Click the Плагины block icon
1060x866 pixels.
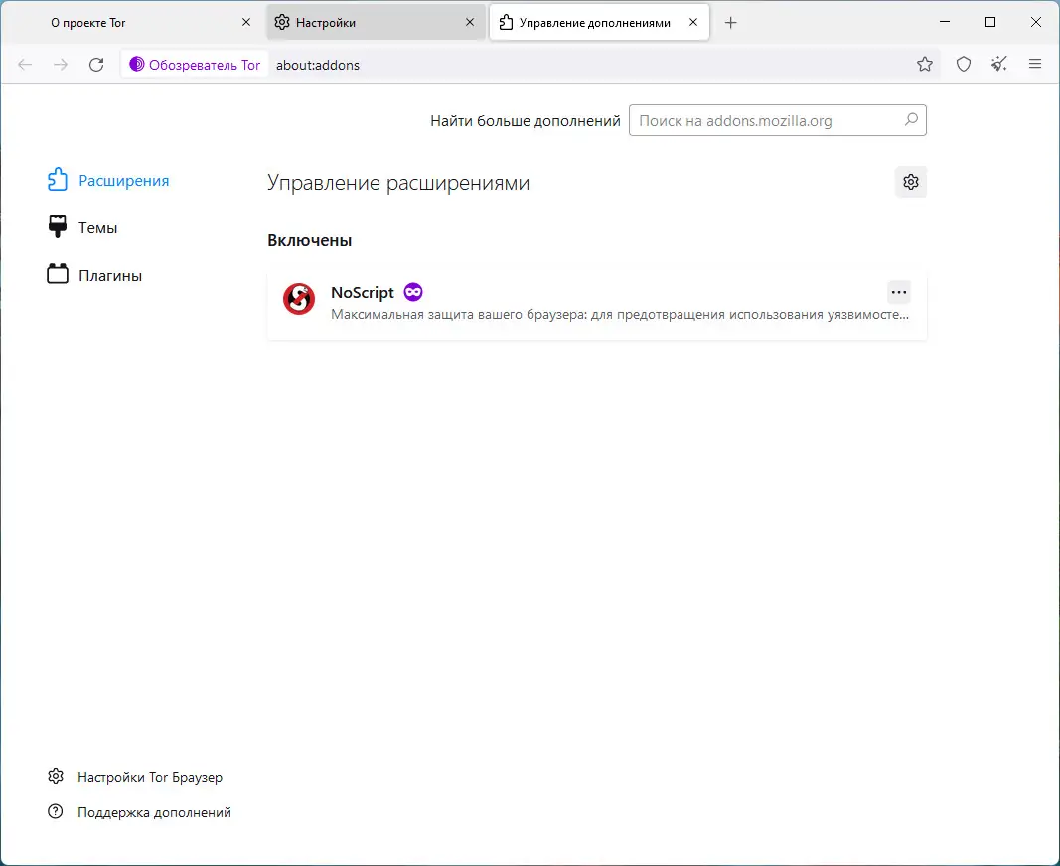tap(58, 274)
